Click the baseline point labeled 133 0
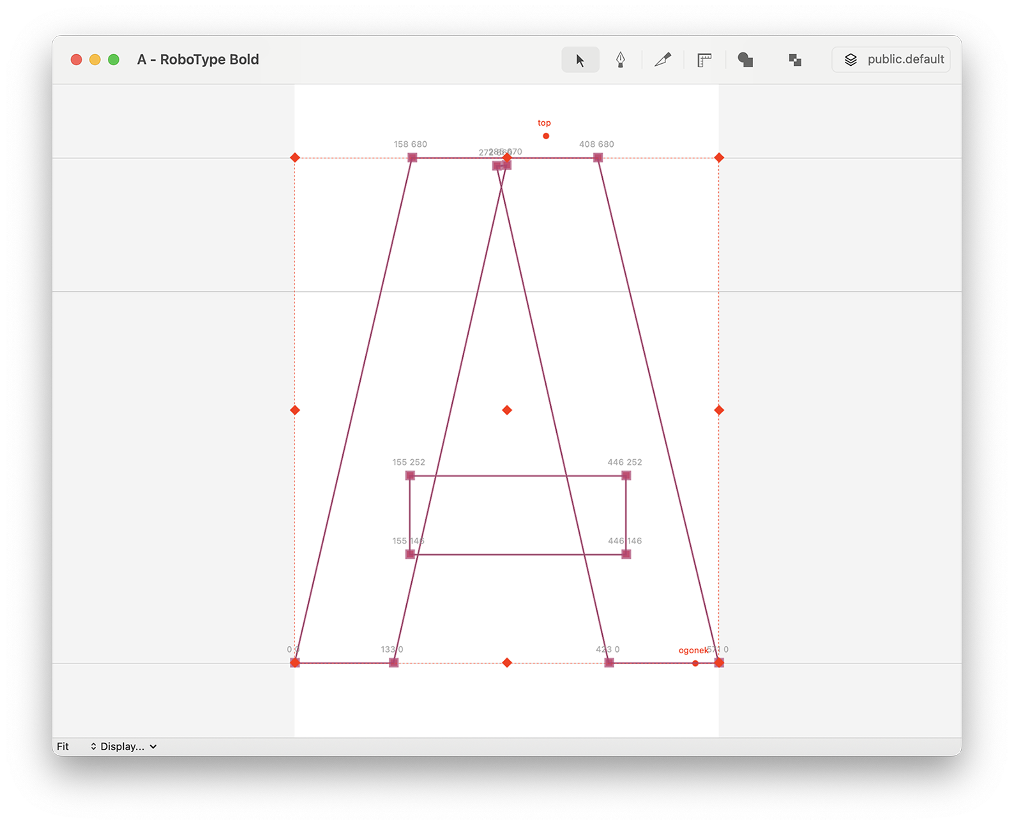The width and height of the screenshot is (1014, 825). coord(394,663)
